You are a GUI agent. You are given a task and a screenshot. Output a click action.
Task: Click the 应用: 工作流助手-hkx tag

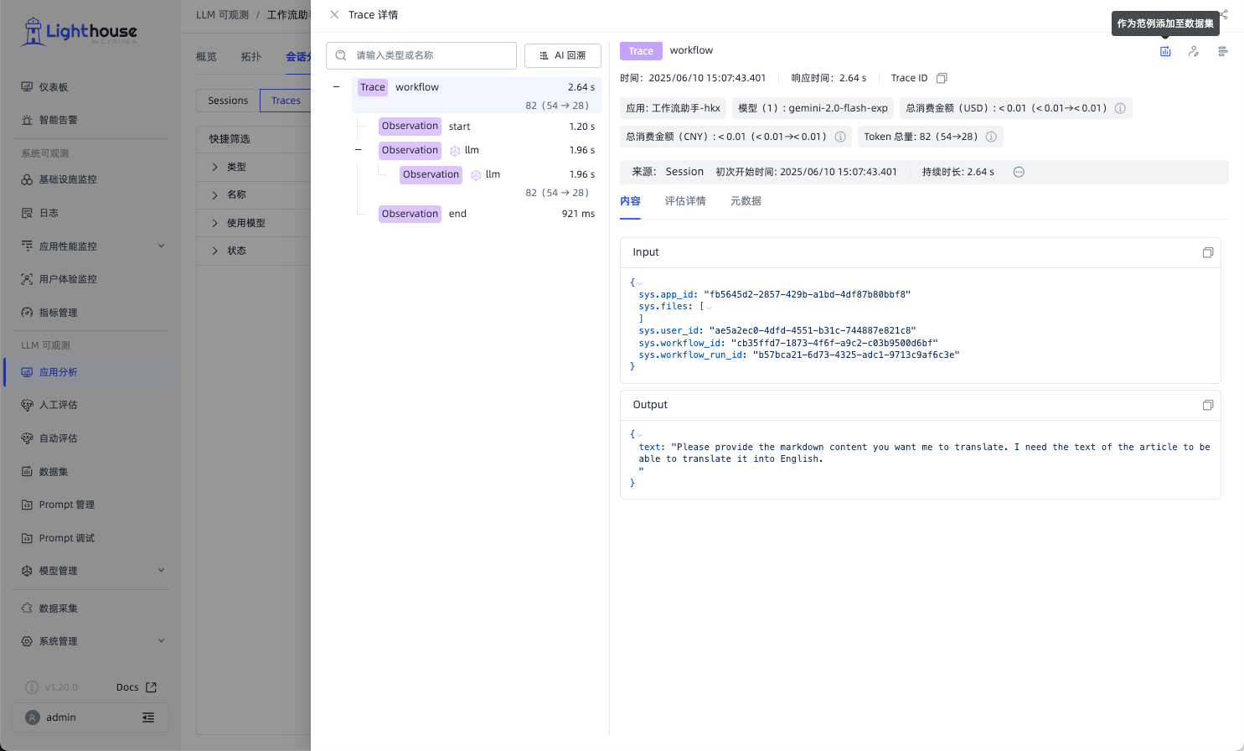(x=674, y=108)
